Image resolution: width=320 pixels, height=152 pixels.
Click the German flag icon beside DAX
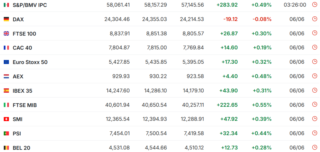pyautogui.click(x=6, y=19)
